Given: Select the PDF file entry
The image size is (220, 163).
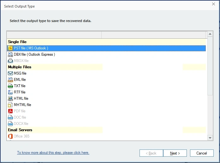Looking at the screenshot, I should 106,111.
